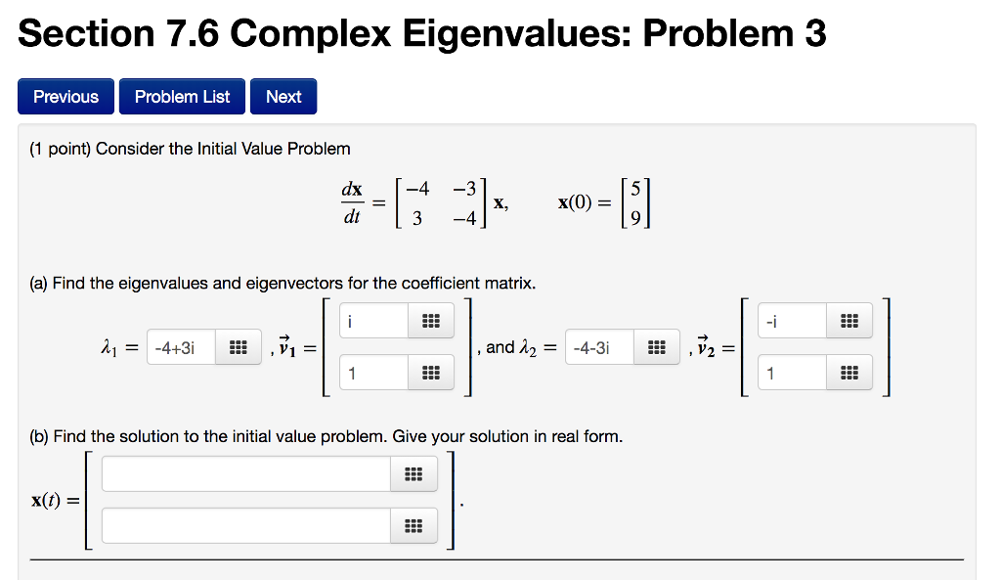1001x580 pixels.
Task: Open the equation editor for the λ1 answer
Action: 239,347
